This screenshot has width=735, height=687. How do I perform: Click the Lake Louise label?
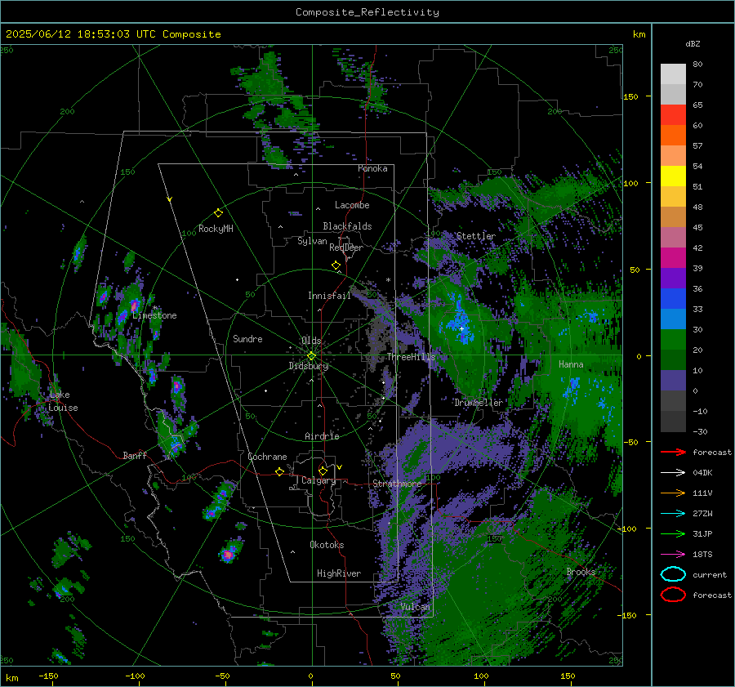click(x=63, y=401)
